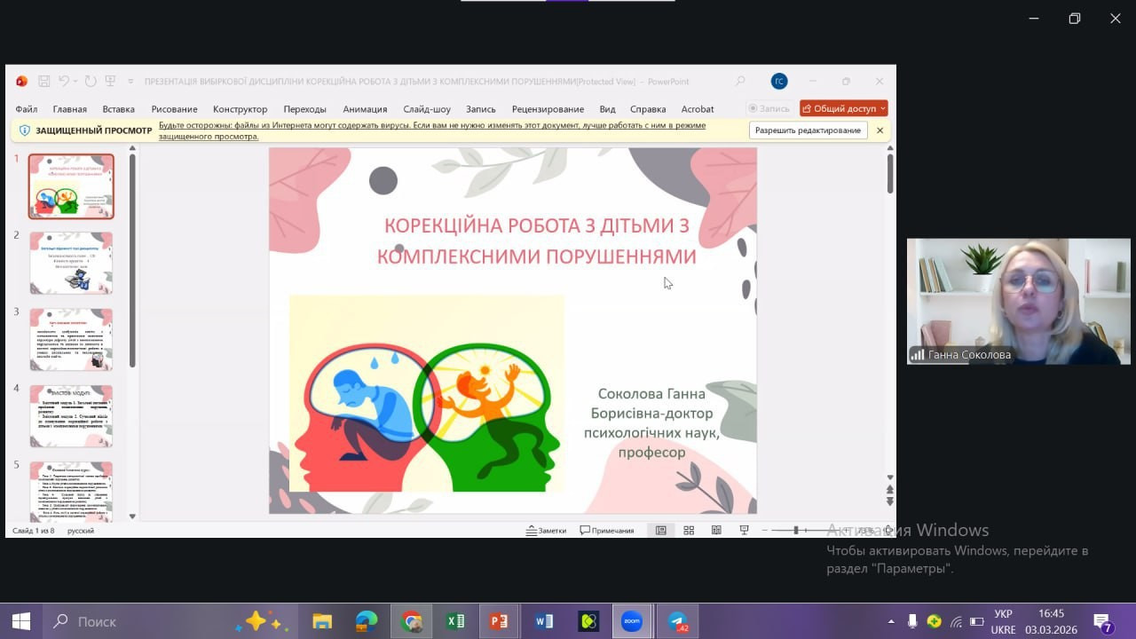Toggle the Заметки notes pane
Image resolution: width=1136 pixels, height=639 pixels.
point(546,531)
